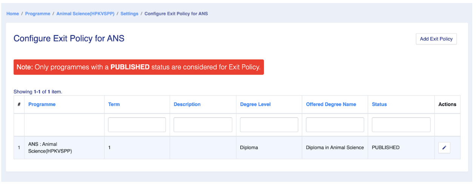Open the Programme breadcrumb link
This screenshot has height=186, width=476.
38,14
